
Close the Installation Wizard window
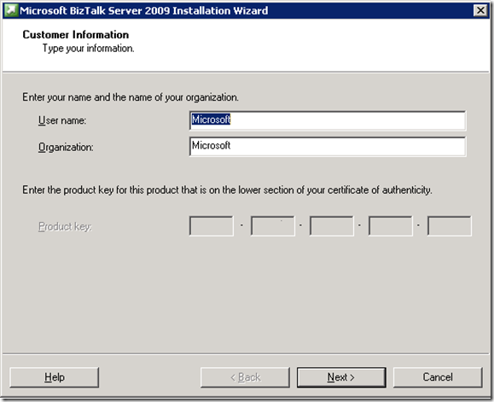pyautogui.click(x=480, y=10)
